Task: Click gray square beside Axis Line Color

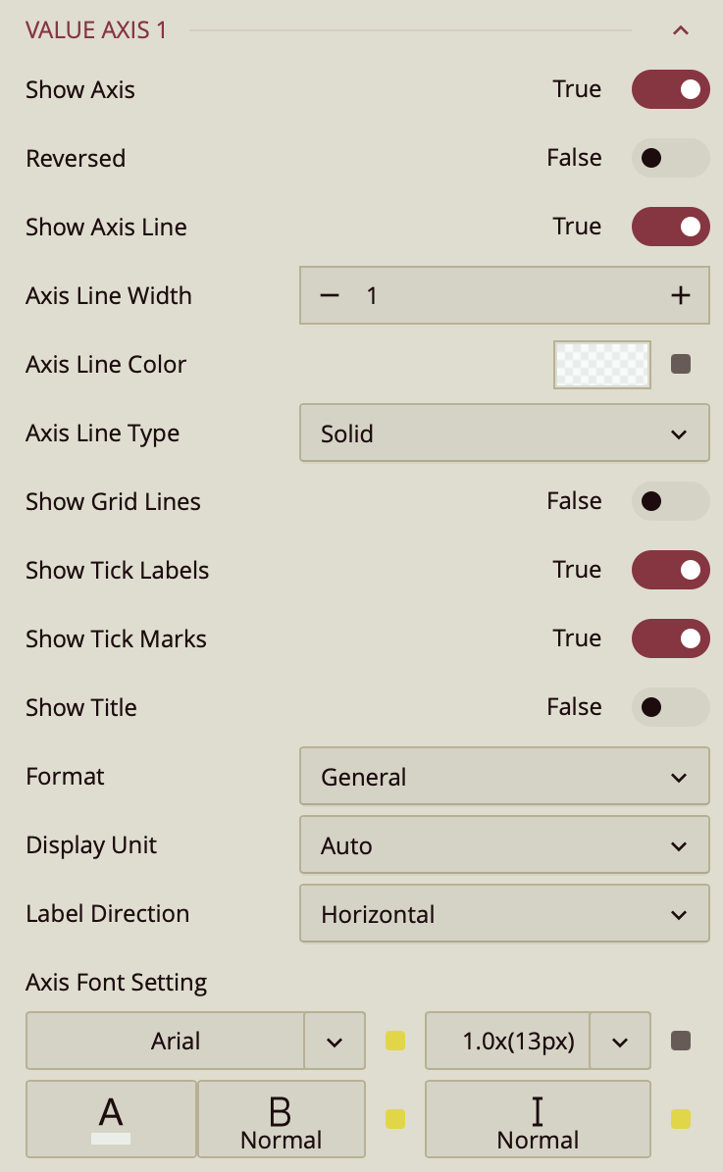Action: [681, 365]
